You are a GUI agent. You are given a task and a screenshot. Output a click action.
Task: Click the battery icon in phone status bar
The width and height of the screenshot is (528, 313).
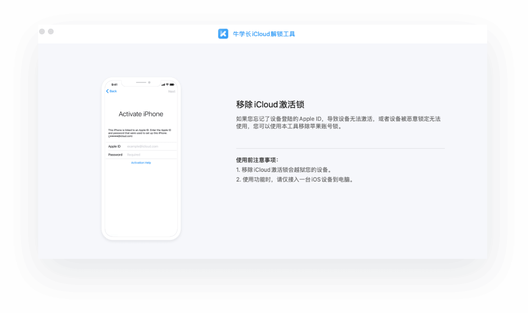click(172, 85)
